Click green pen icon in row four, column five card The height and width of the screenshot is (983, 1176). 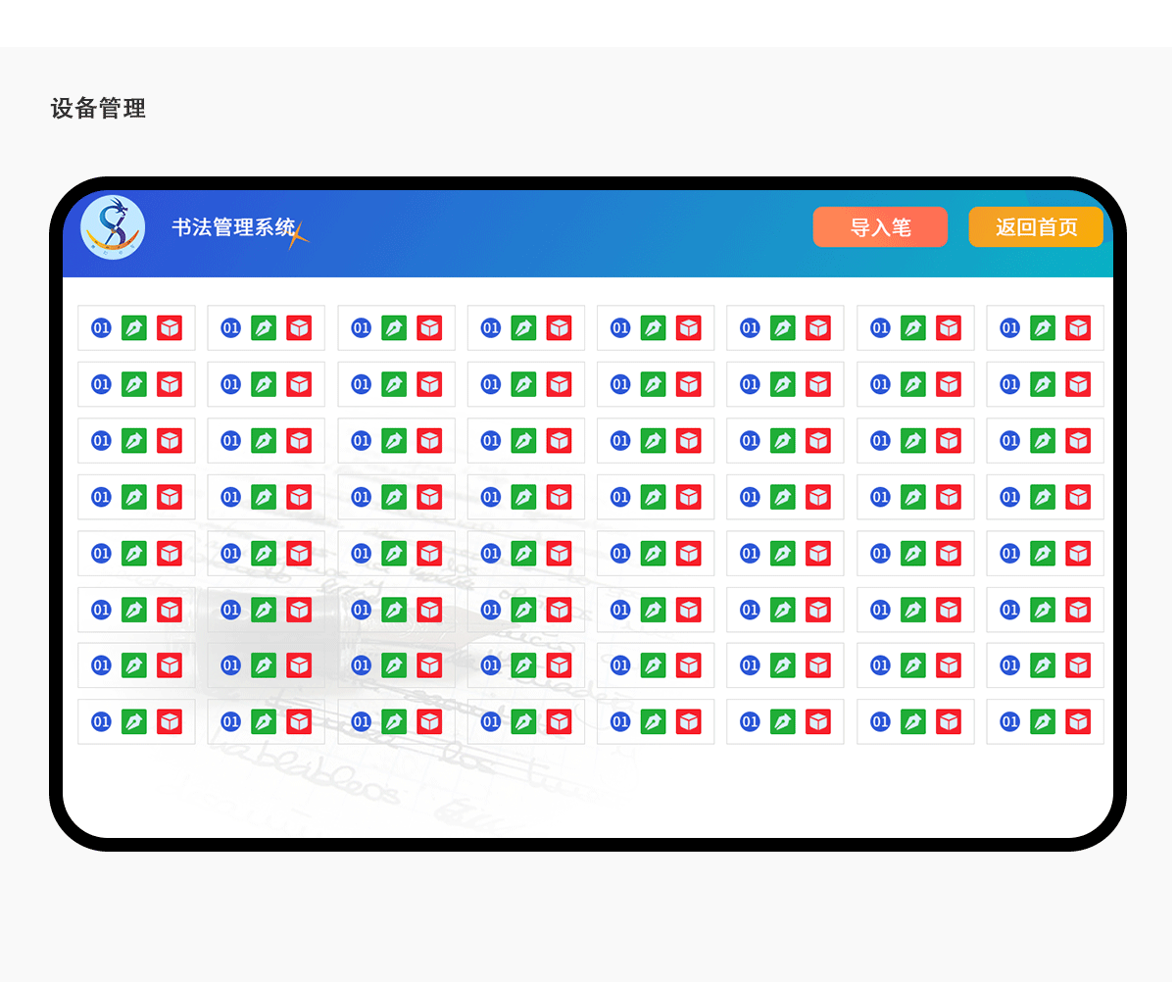click(x=653, y=497)
